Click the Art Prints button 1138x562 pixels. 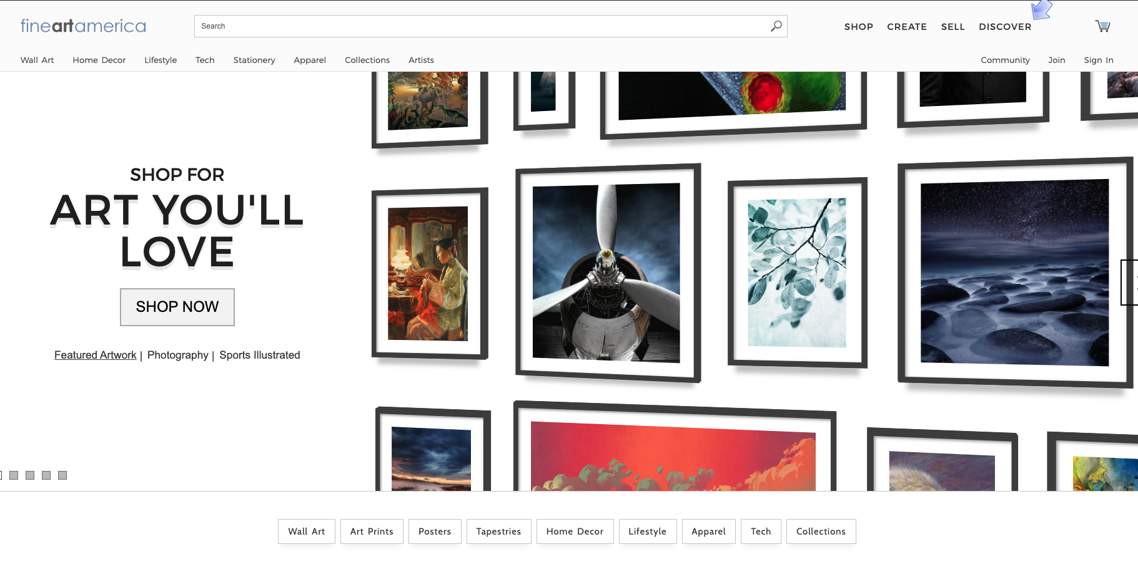pyautogui.click(x=372, y=531)
